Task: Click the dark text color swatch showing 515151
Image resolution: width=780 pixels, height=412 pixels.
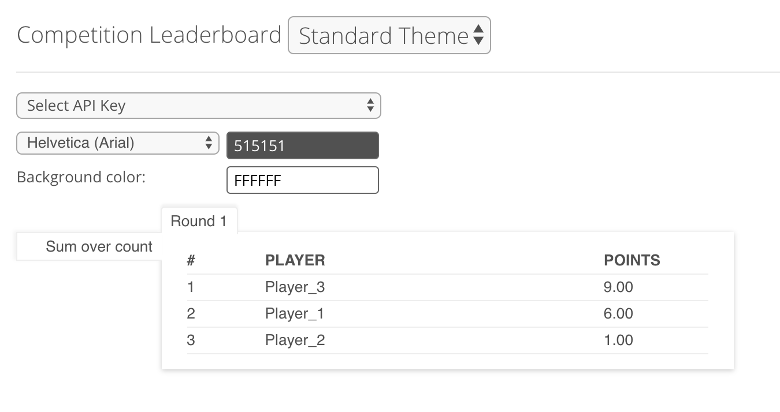Action: pos(302,145)
